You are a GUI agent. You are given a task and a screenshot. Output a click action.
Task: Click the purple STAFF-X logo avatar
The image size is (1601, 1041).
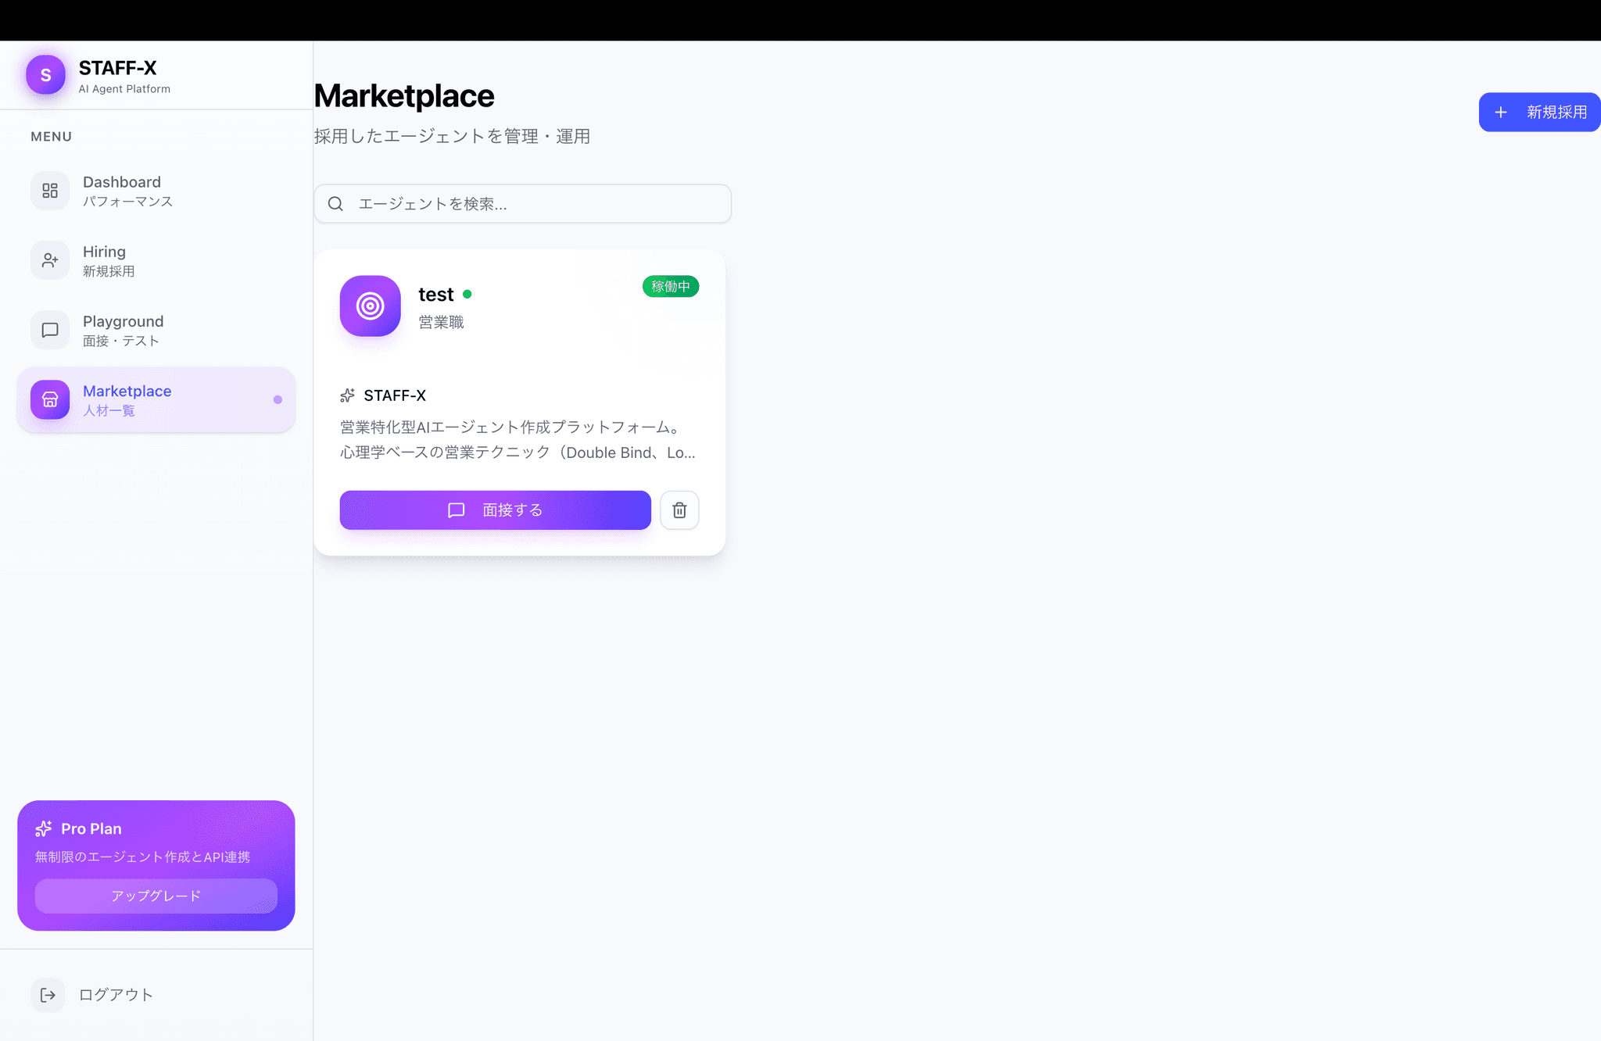pyautogui.click(x=45, y=75)
